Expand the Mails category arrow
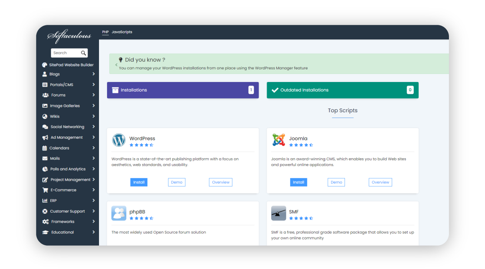The width and height of the screenshot is (485, 269). [94, 158]
